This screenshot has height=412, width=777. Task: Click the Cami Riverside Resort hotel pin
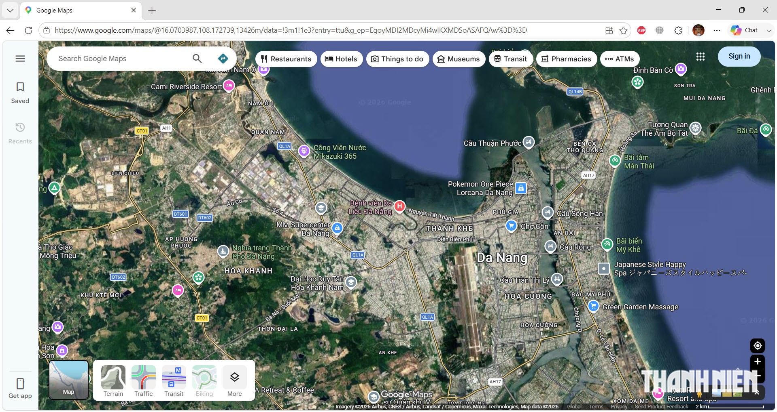point(229,86)
